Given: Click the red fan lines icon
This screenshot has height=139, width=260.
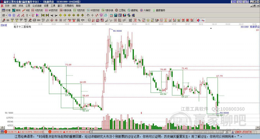Looking at the screenshot, I should 93,20.
